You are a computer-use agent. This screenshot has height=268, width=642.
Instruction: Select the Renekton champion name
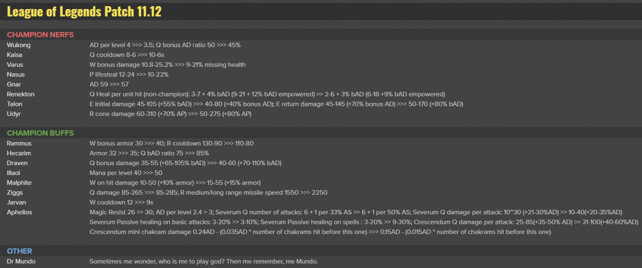pyautogui.click(x=21, y=94)
